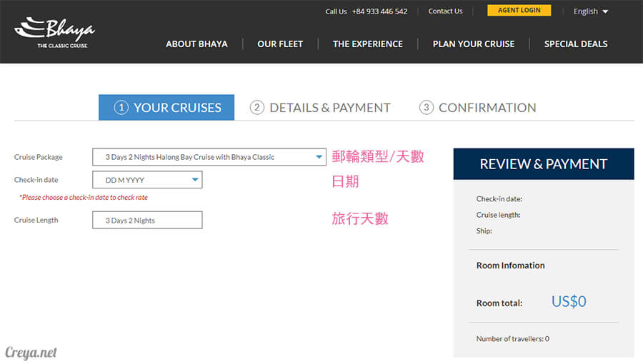643x364 pixels.
Task: Click the Call Us text
Action: (x=336, y=11)
